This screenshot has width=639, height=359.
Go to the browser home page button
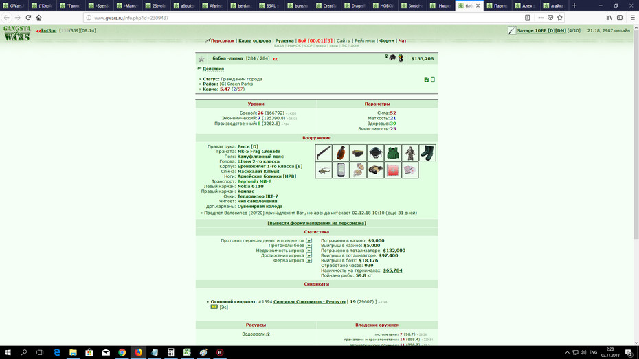(x=38, y=17)
